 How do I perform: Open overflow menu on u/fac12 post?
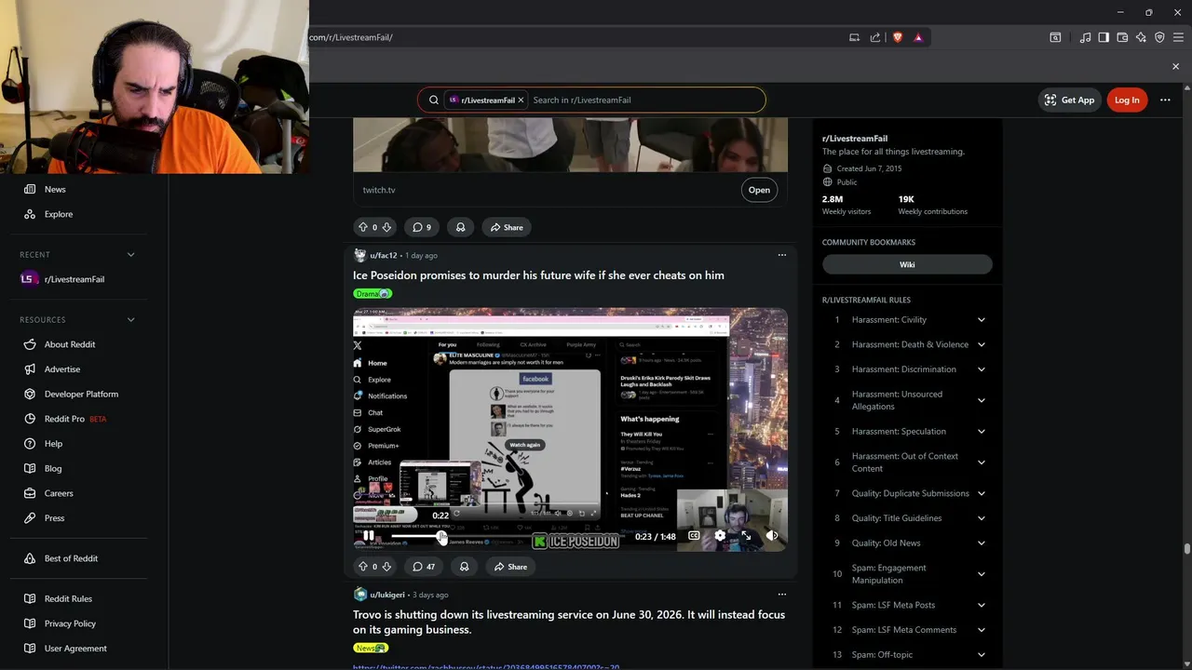coord(782,255)
